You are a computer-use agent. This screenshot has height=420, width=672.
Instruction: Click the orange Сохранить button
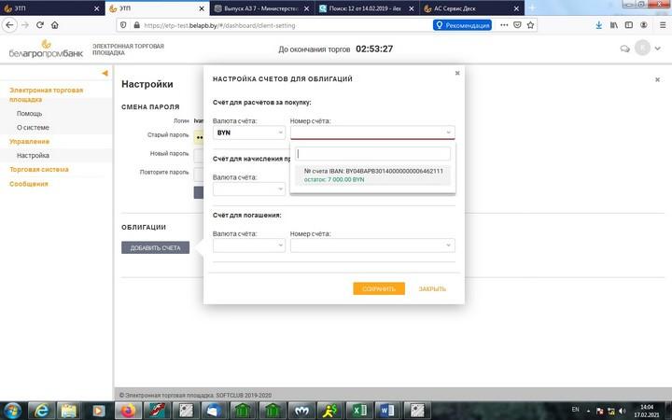tap(378, 288)
